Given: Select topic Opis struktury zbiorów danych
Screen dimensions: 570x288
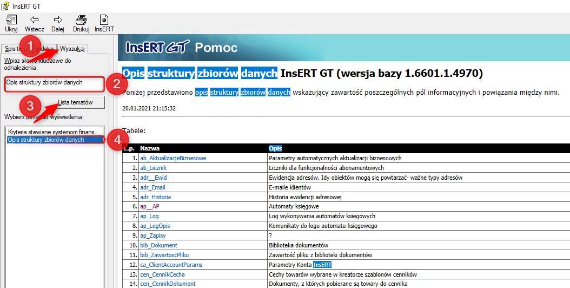Looking at the screenshot, I should pos(56,140).
